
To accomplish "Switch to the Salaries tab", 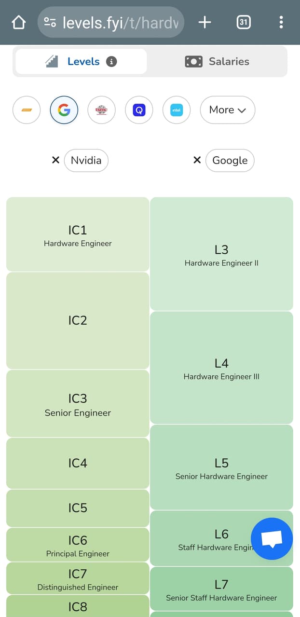I will click(218, 61).
